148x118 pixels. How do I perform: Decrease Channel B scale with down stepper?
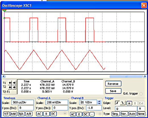tap(99, 103)
